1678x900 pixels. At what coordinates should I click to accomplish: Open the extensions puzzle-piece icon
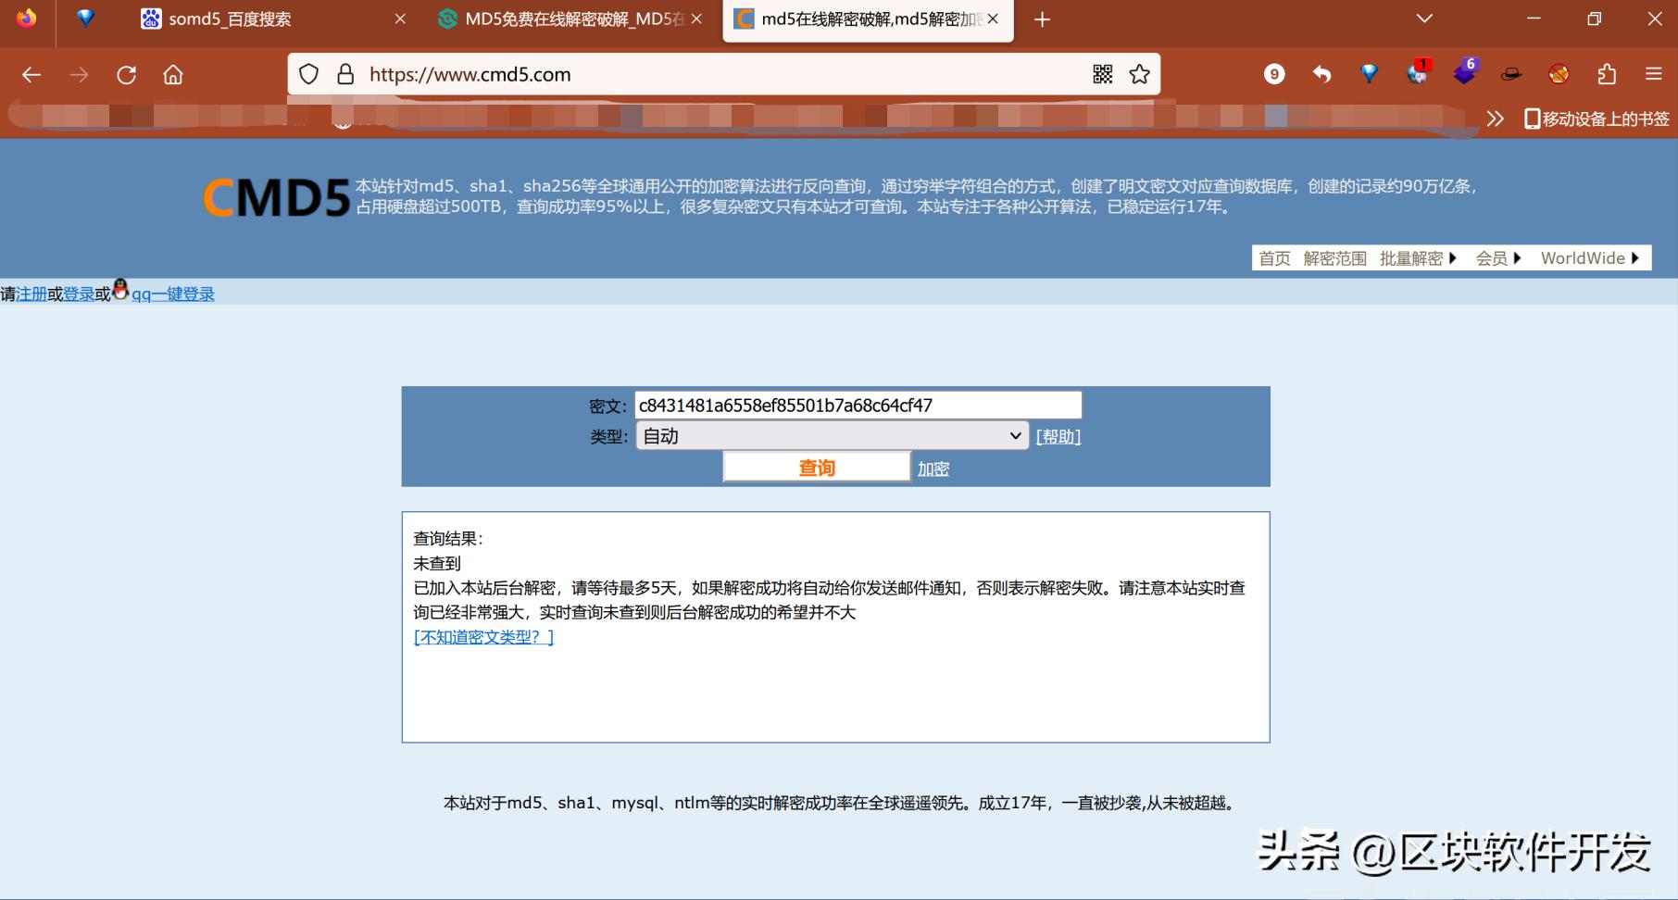(1605, 74)
